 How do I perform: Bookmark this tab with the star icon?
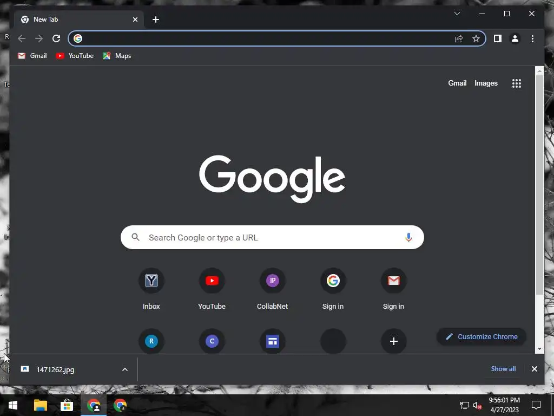click(x=476, y=38)
